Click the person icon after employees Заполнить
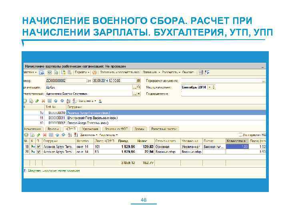288x216 pixels. (x=100, y=101)
